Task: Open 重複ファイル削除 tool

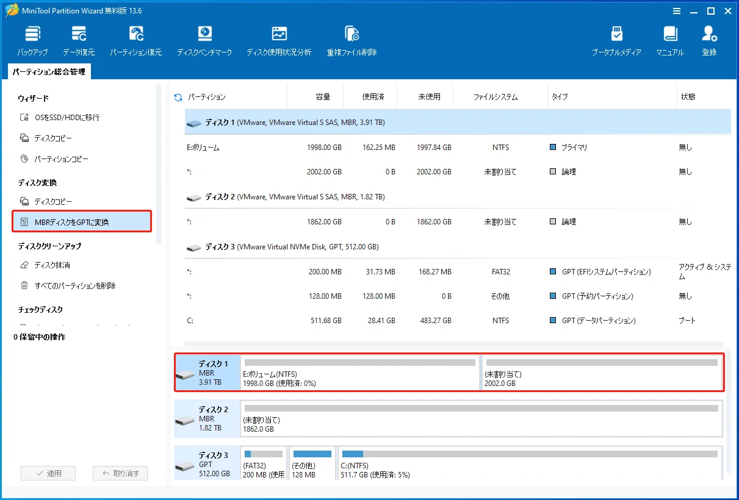Action: pyautogui.click(x=351, y=41)
